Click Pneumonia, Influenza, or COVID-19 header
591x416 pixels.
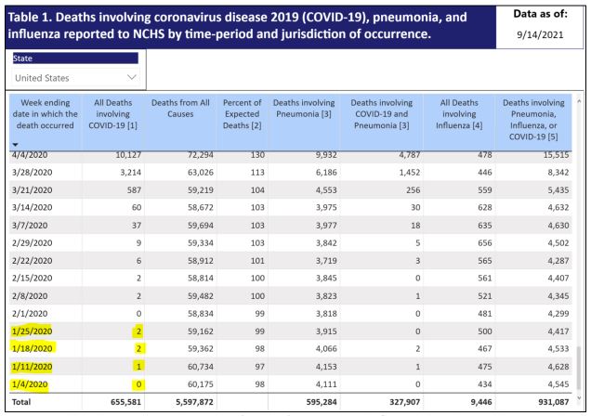tap(533, 120)
